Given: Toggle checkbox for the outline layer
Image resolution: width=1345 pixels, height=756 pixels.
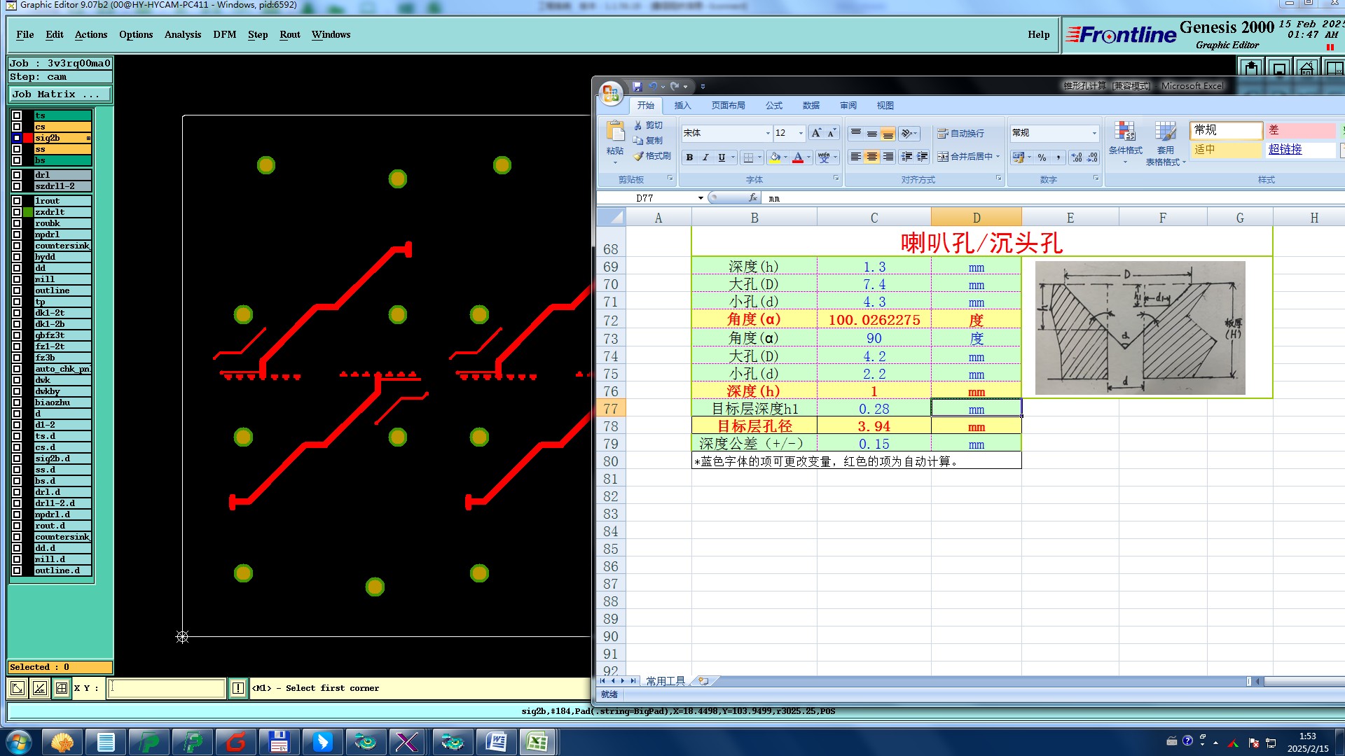Looking at the screenshot, I should pyautogui.click(x=17, y=290).
